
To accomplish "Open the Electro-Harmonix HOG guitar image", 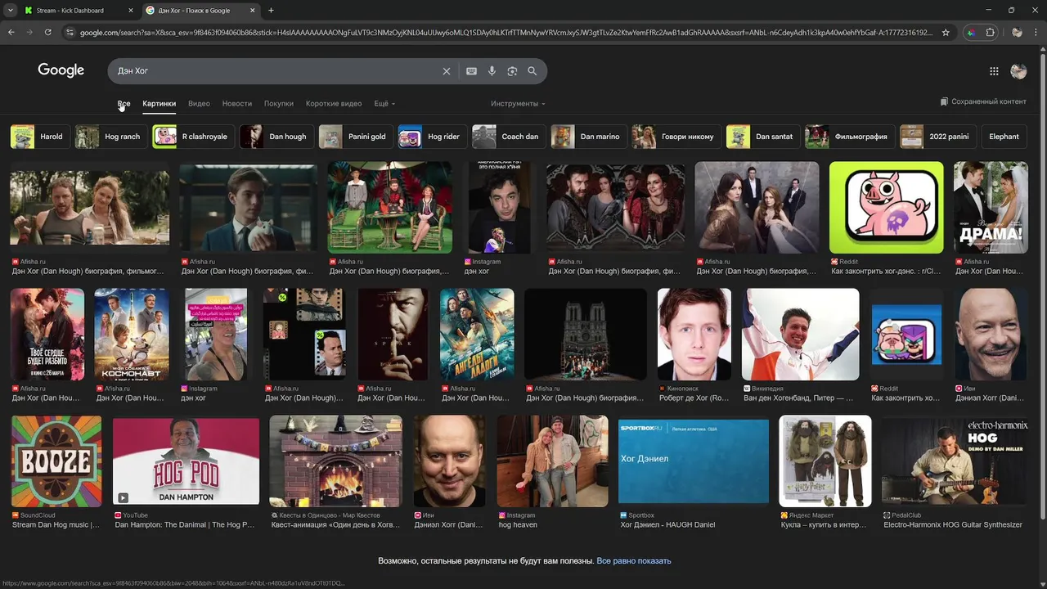I will (955, 461).
